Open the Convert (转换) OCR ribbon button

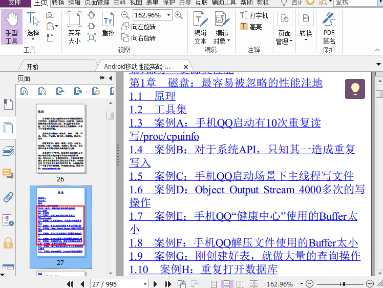tap(306, 27)
